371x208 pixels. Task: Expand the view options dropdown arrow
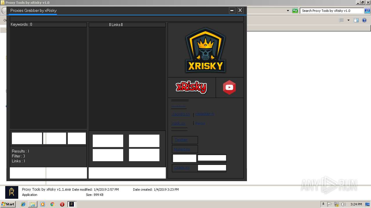(x=348, y=20)
